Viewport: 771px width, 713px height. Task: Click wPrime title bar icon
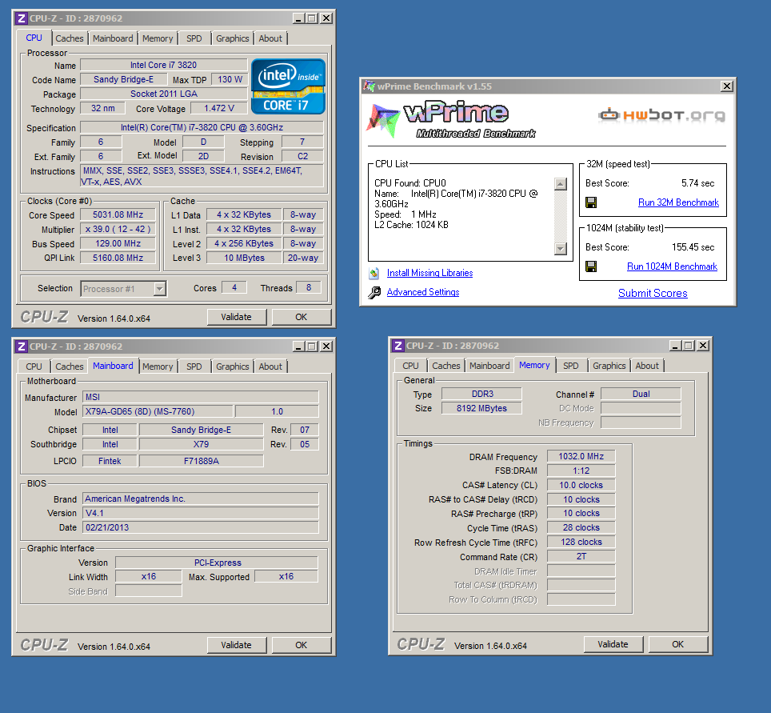pyautogui.click(x=369, y=86)
